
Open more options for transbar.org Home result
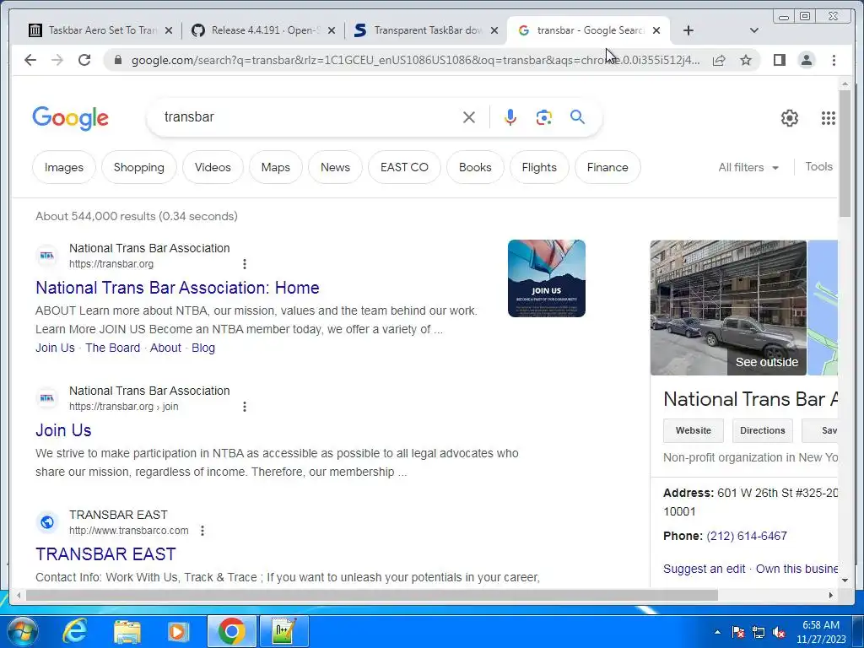[245, 264]
